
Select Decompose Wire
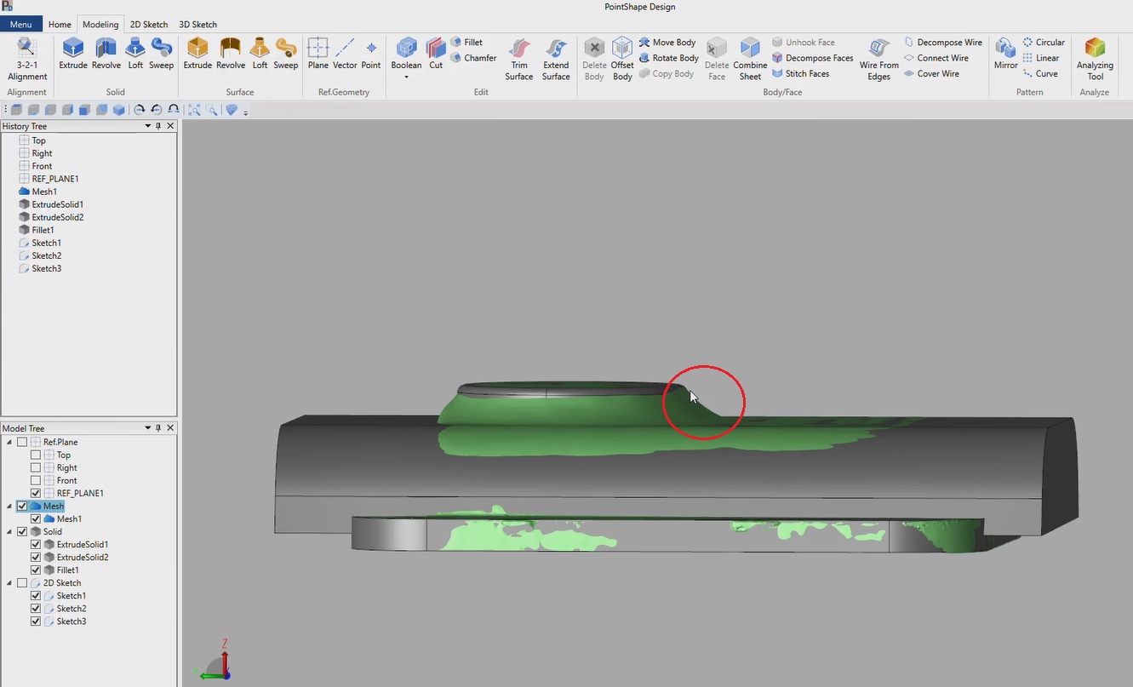[942, 42]
